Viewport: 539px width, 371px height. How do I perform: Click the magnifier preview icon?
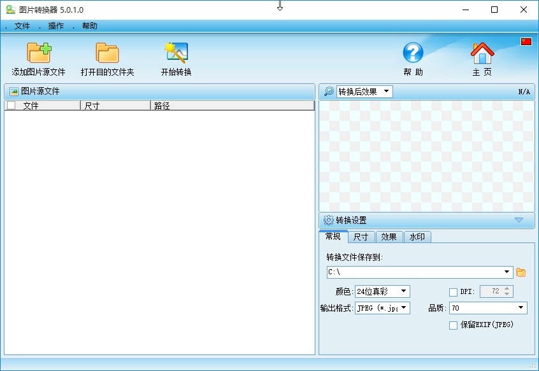[329, 91]
